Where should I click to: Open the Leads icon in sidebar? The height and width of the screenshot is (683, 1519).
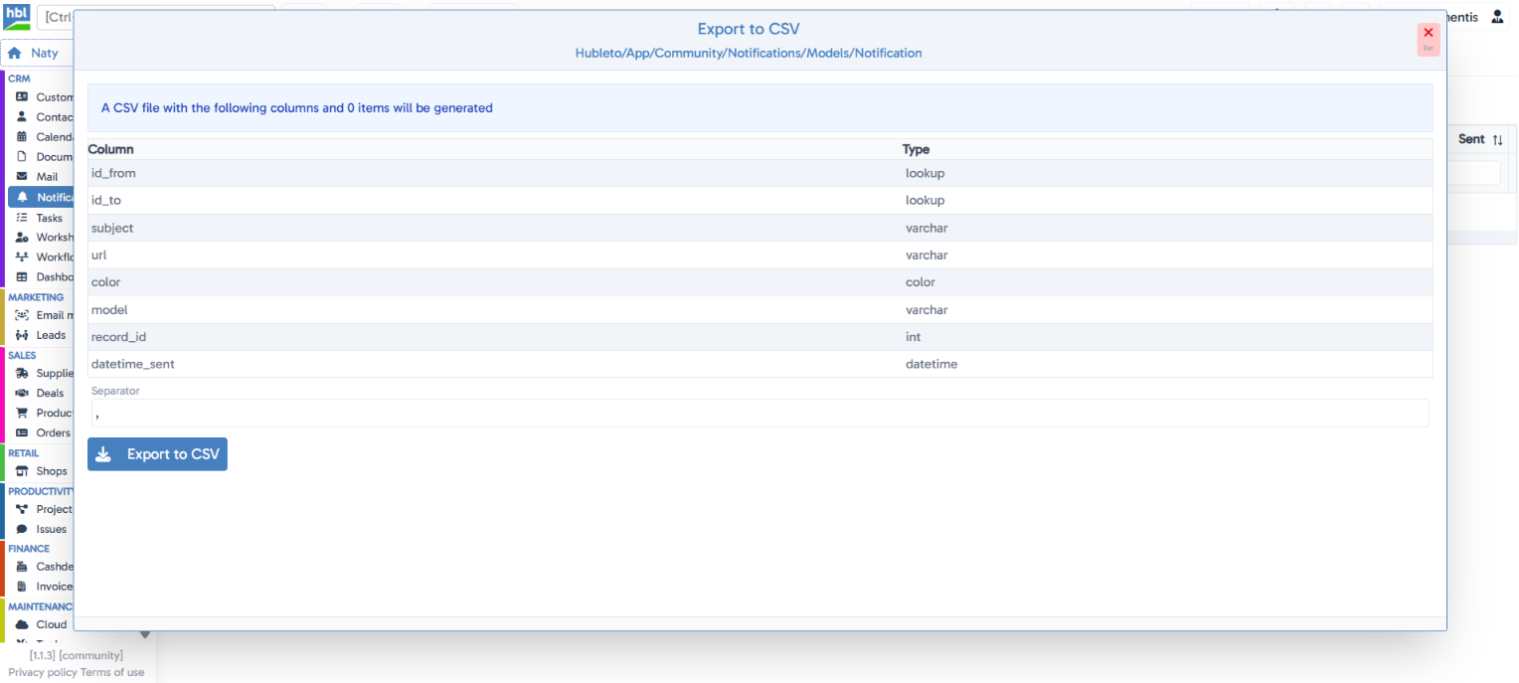22,335
